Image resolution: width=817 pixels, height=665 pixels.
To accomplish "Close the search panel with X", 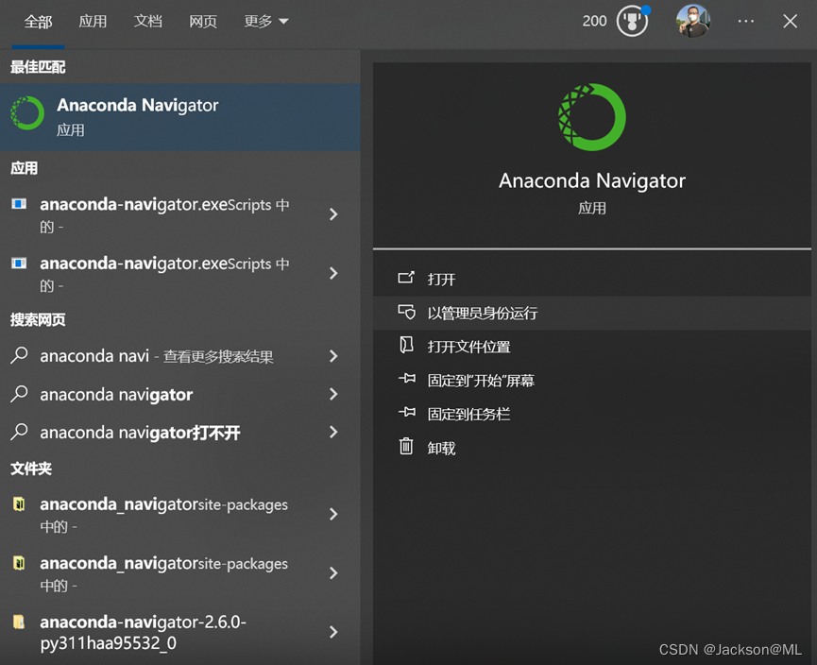I will click(790, 22).
